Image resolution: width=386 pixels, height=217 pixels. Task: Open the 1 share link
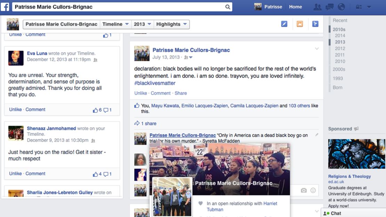tap(149, 123)
